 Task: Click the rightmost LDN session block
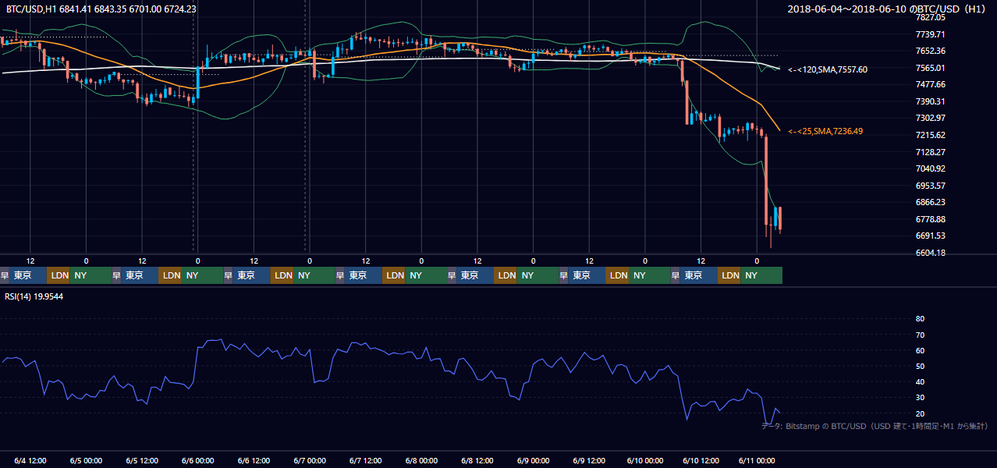coord(729,275)
